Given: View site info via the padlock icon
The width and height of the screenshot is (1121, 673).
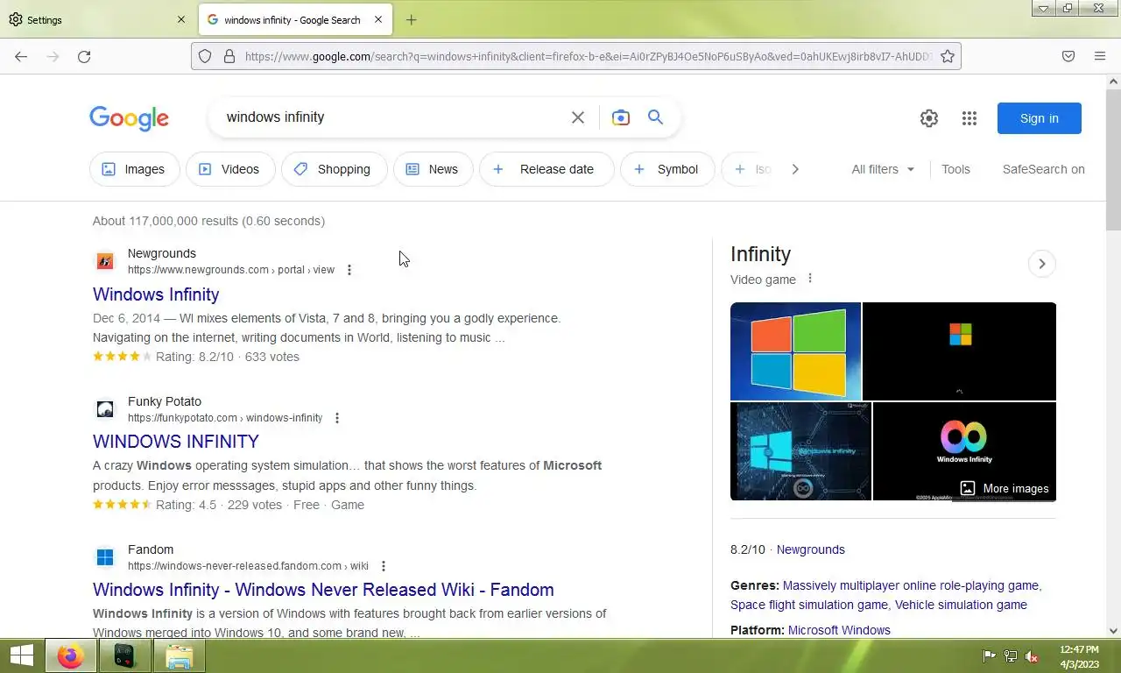Looking at the screenshot, I should pos(229,56).
